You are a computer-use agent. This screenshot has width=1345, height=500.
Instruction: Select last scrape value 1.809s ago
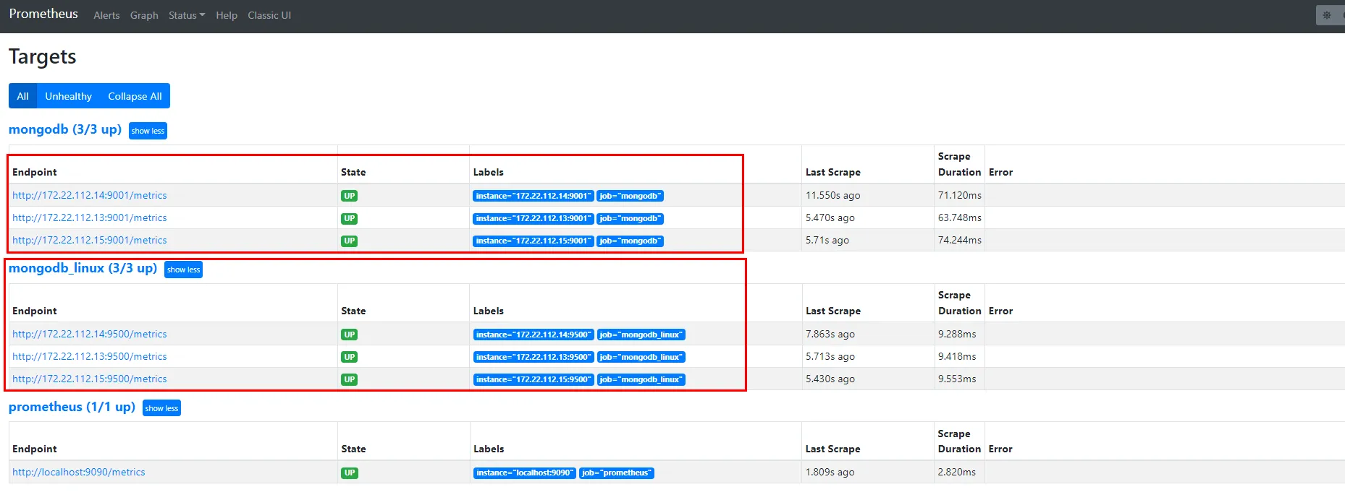pyautogui.click(x=830, y=472)
